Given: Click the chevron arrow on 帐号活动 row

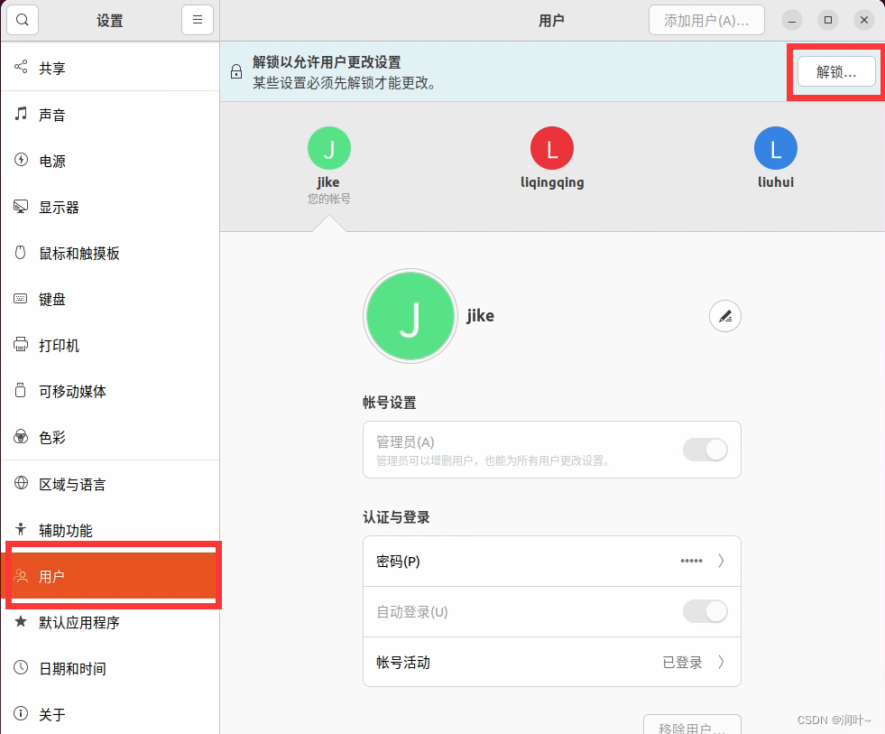Looking at the screenshot, I should click(x=722, y=663).
